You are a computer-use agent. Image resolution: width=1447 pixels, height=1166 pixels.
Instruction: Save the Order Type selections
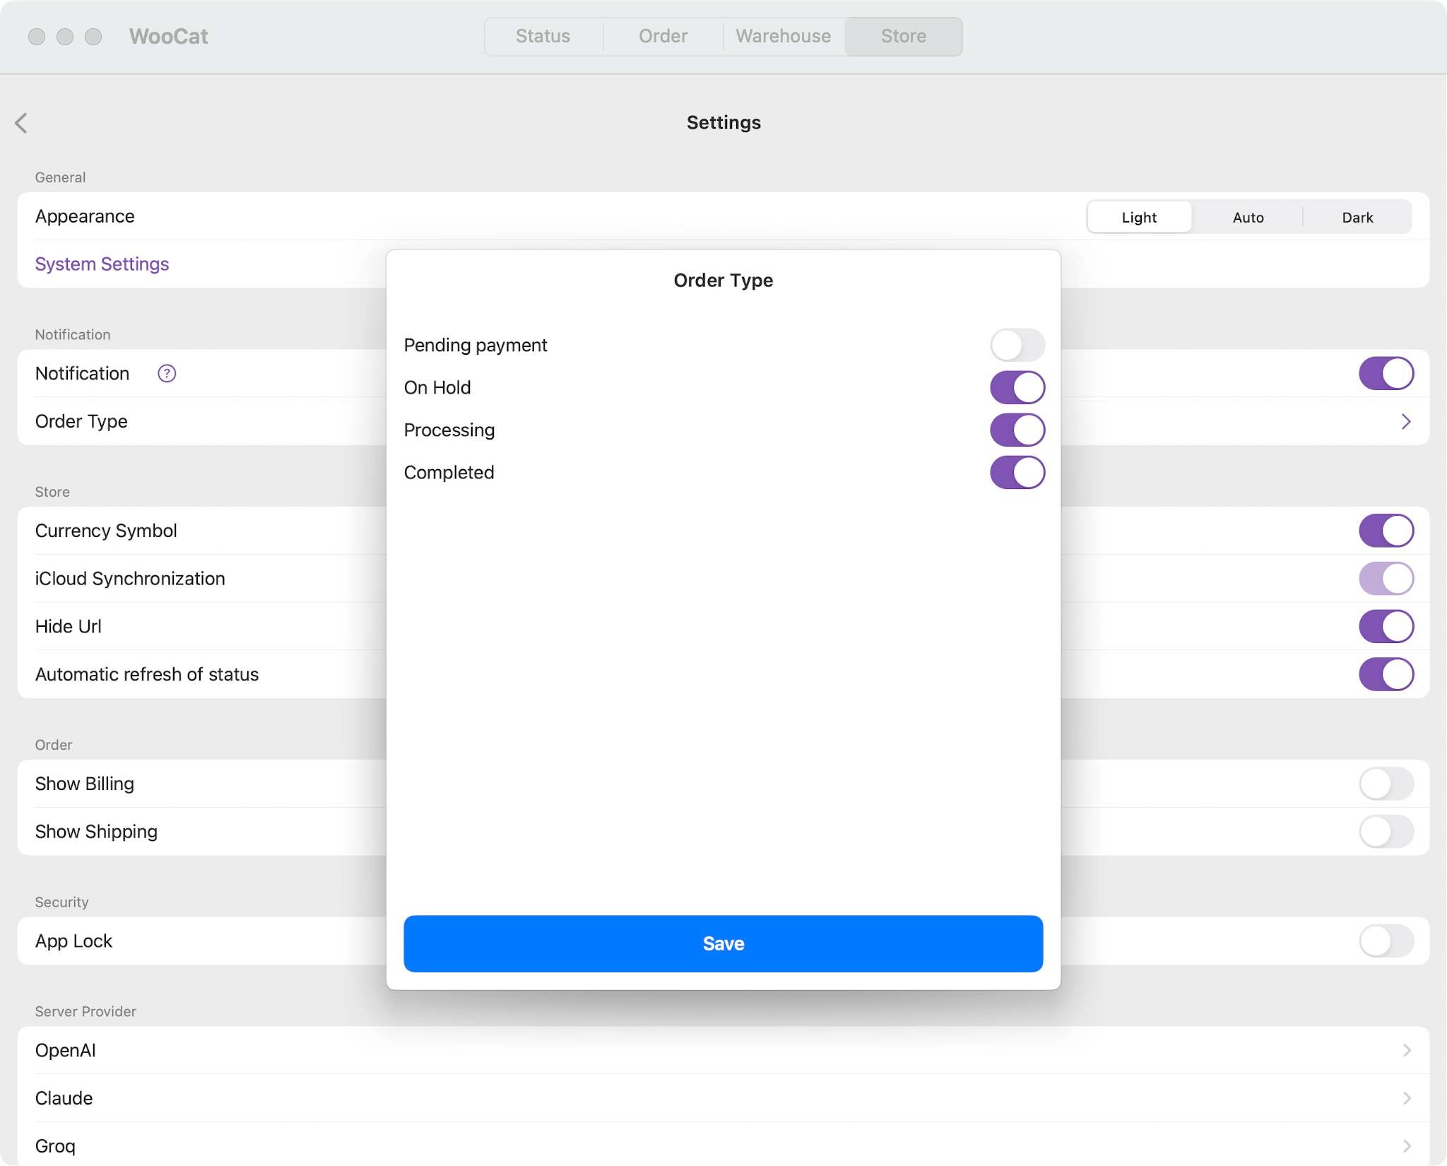tap(723, 943)
